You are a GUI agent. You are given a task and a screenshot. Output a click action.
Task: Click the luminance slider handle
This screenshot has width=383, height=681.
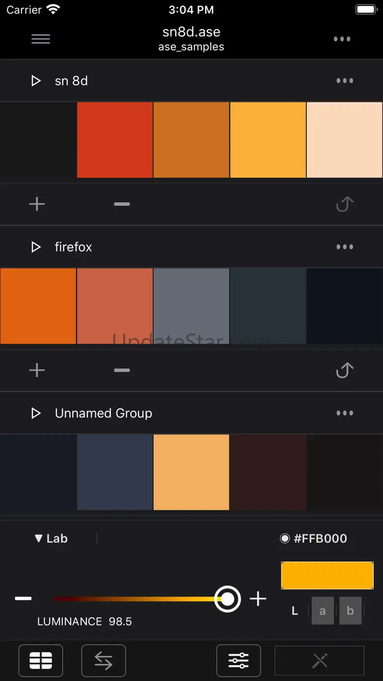point(227,599)
